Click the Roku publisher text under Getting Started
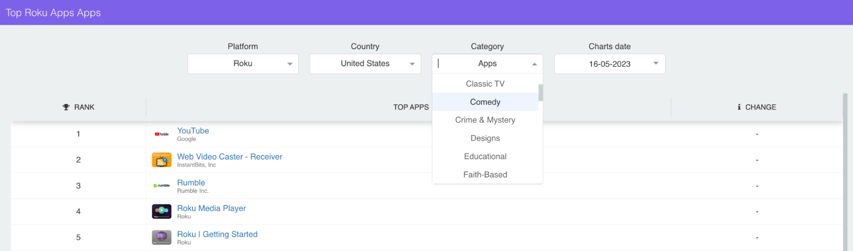The width and height of the screenshot is (853, 251). tap(184, 242)
